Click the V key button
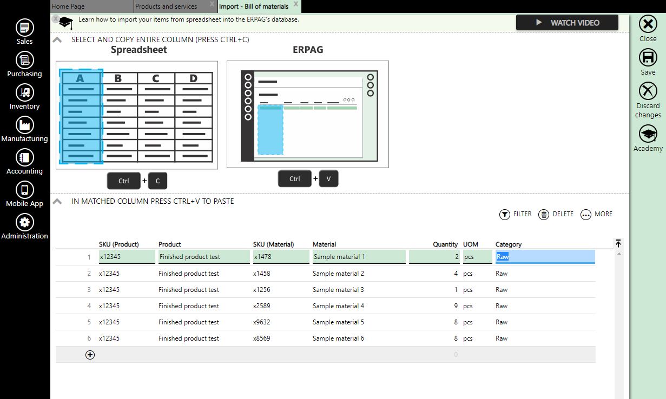 pyautogui.click(x=328, y=178)
